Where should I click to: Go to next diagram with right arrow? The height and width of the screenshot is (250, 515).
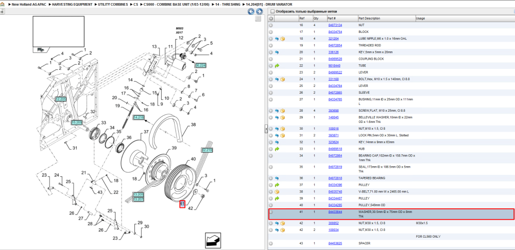coord(259,11)
